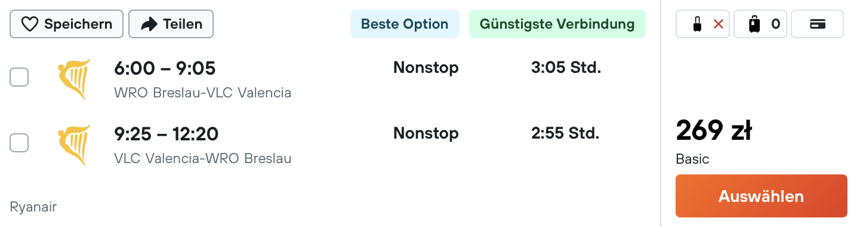Click Ryanair harp logo on return flight
Image resolution: width=857 pixels, height=227 pixels.
(x=73, y=145)
